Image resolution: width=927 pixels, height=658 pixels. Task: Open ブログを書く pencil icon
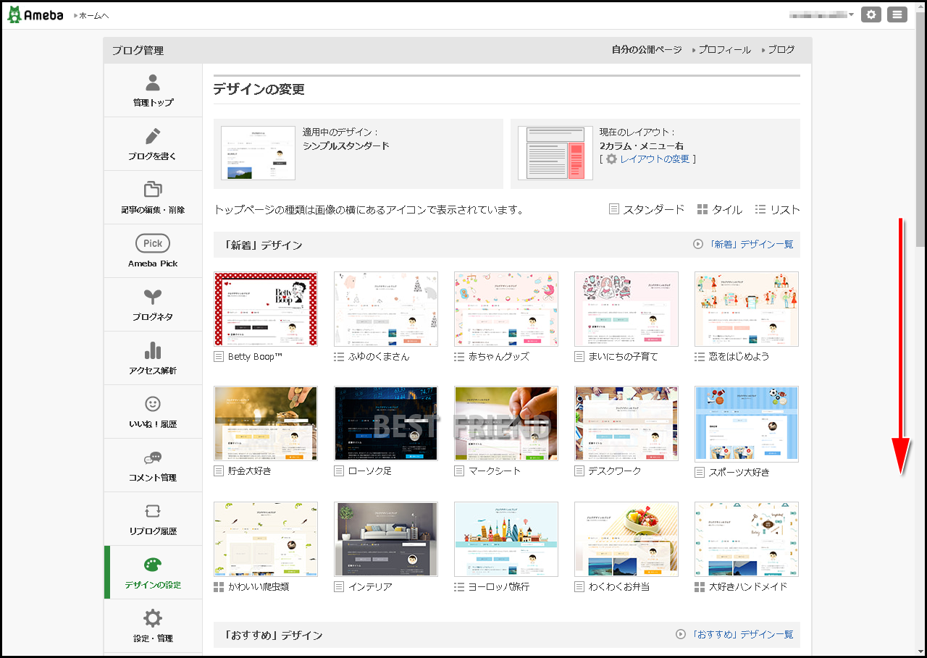pyautogui.click(x=153, y=136)
